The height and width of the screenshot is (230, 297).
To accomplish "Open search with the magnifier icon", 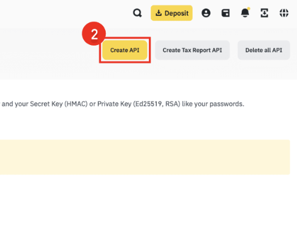I will [x=137, y=13].
